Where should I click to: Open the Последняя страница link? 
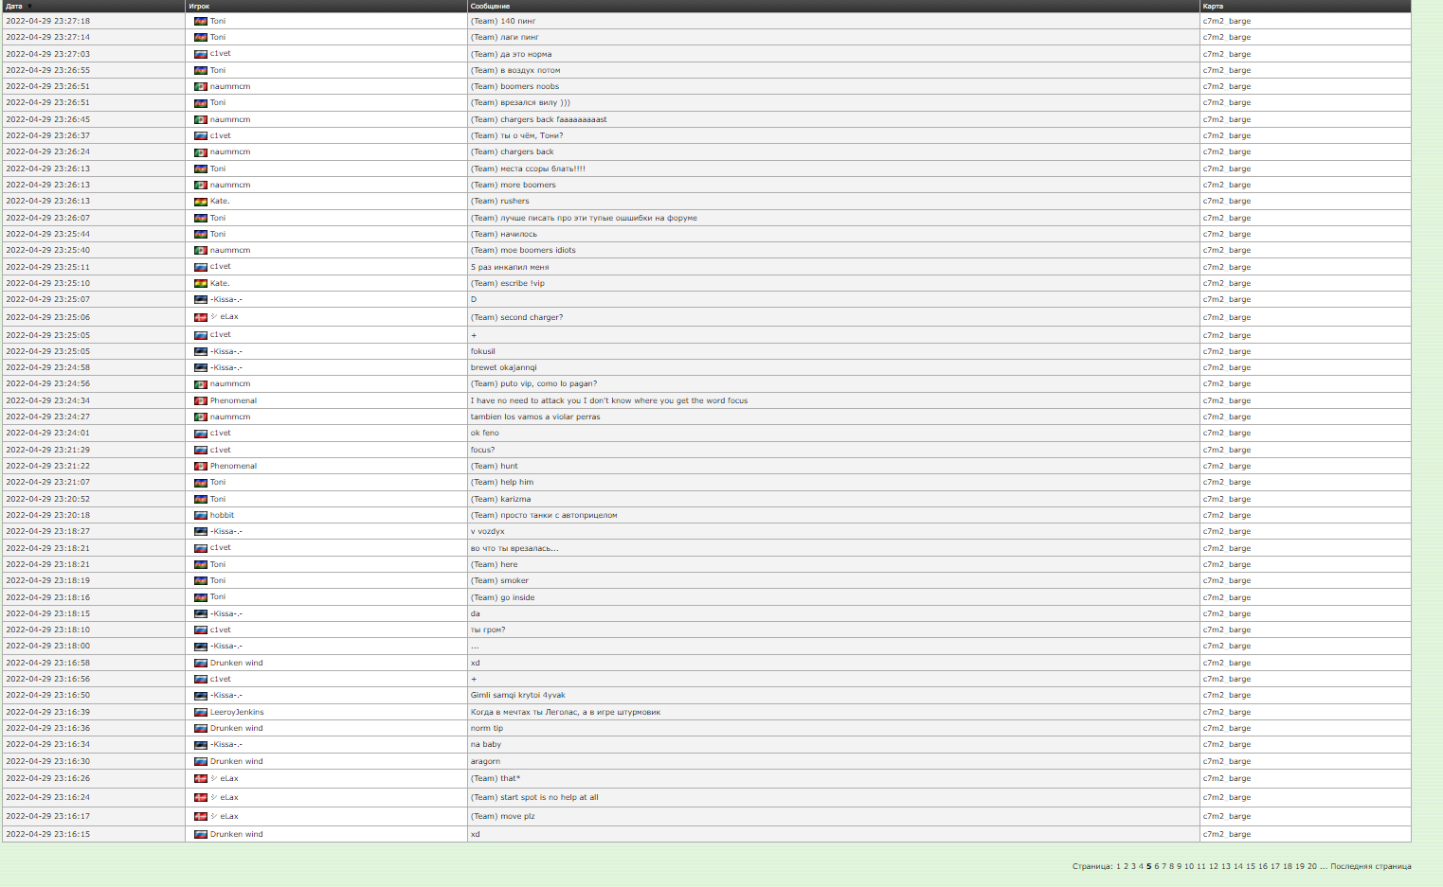[x=1370, y=866]
